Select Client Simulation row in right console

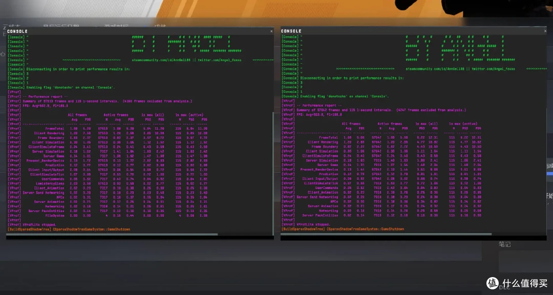381,152
